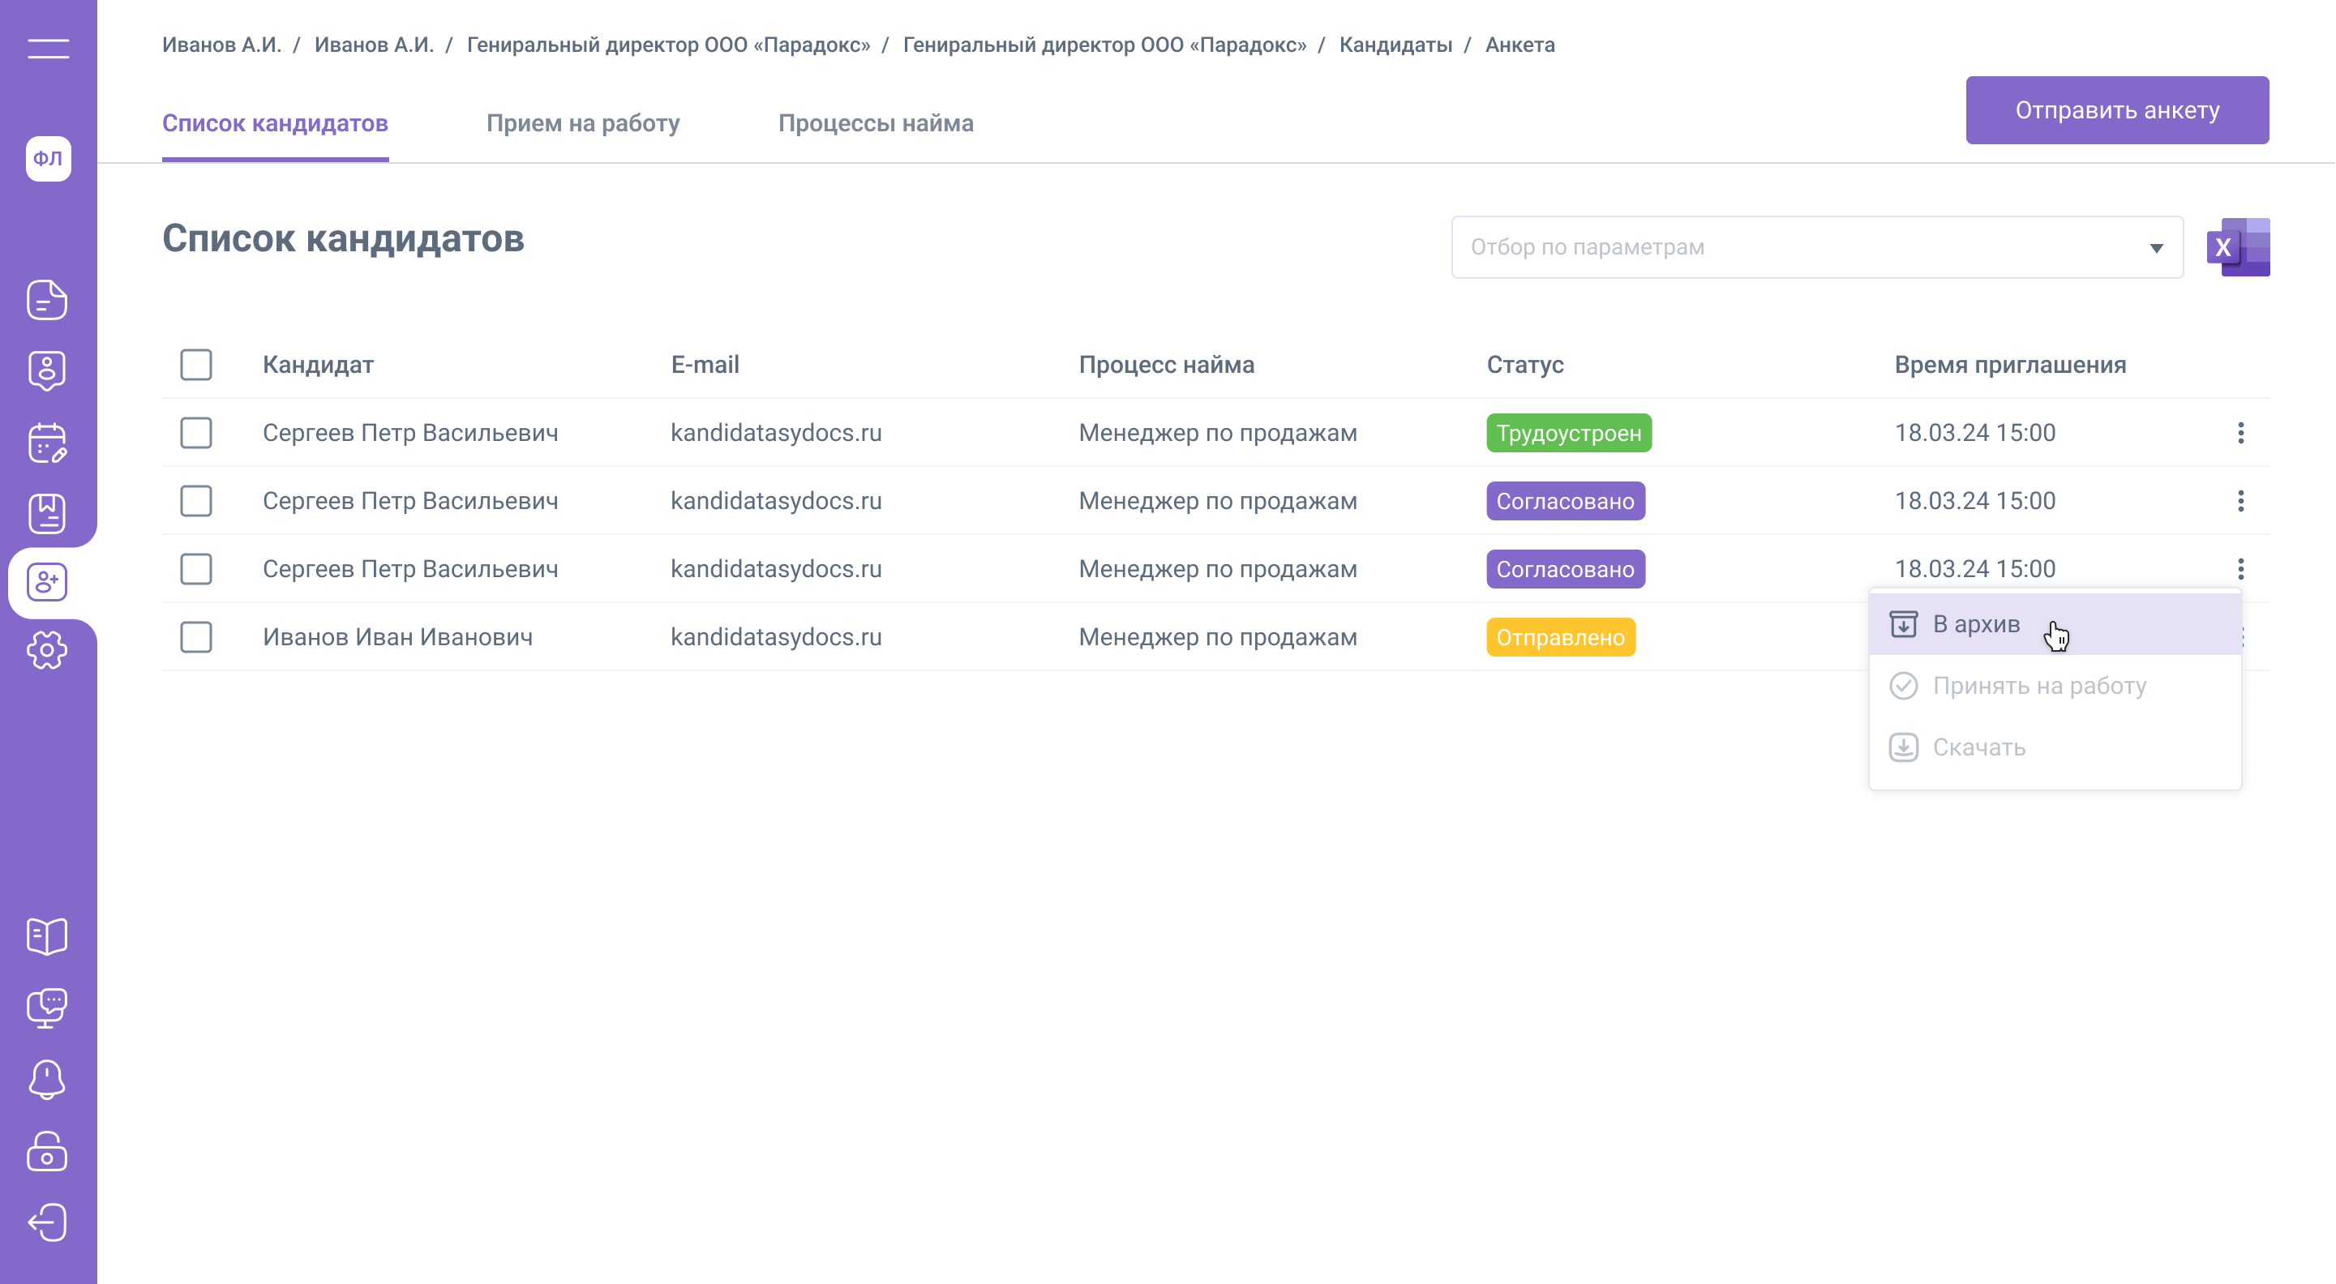Open the hamburger menu in the sidebar
This screenshot has height=1284, width=2336.
[48, 49]
